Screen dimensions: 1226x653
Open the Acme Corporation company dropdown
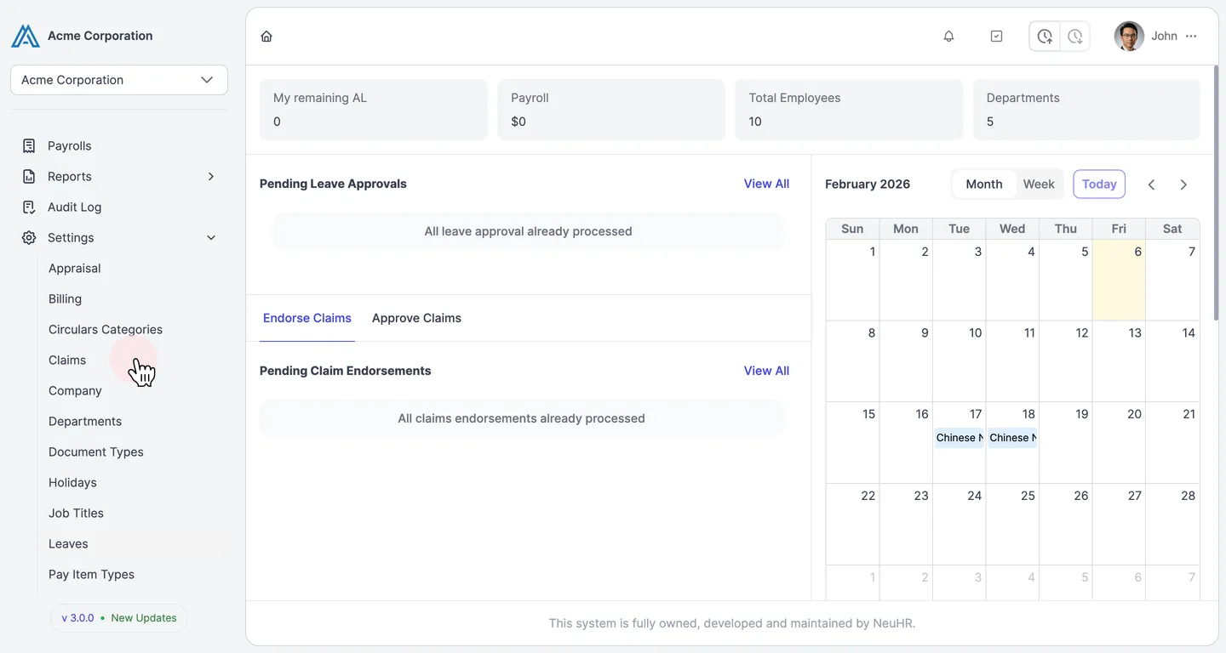point(119,80)
